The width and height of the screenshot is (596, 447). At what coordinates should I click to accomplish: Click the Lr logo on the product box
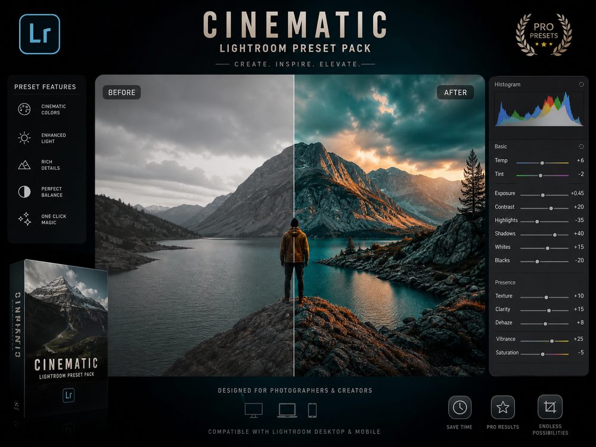coord(69,395)
